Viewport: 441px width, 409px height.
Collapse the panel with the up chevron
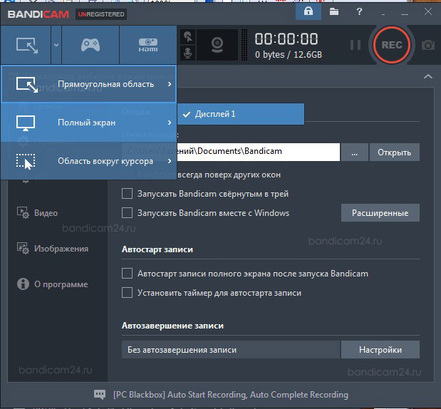pos(428,76)
